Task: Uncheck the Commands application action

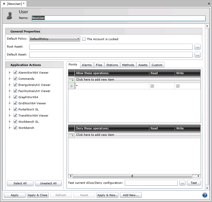Action: [15, 79]
